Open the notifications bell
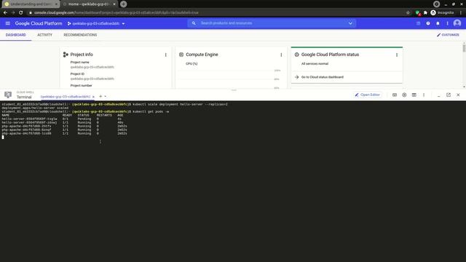The image size is (466, 262). coord(438,23)
